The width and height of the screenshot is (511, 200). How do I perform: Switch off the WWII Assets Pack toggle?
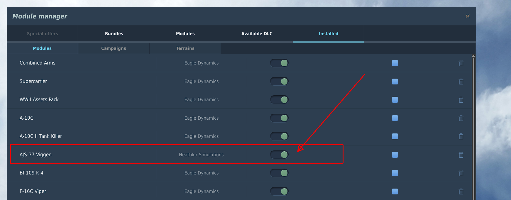(279, 100)
